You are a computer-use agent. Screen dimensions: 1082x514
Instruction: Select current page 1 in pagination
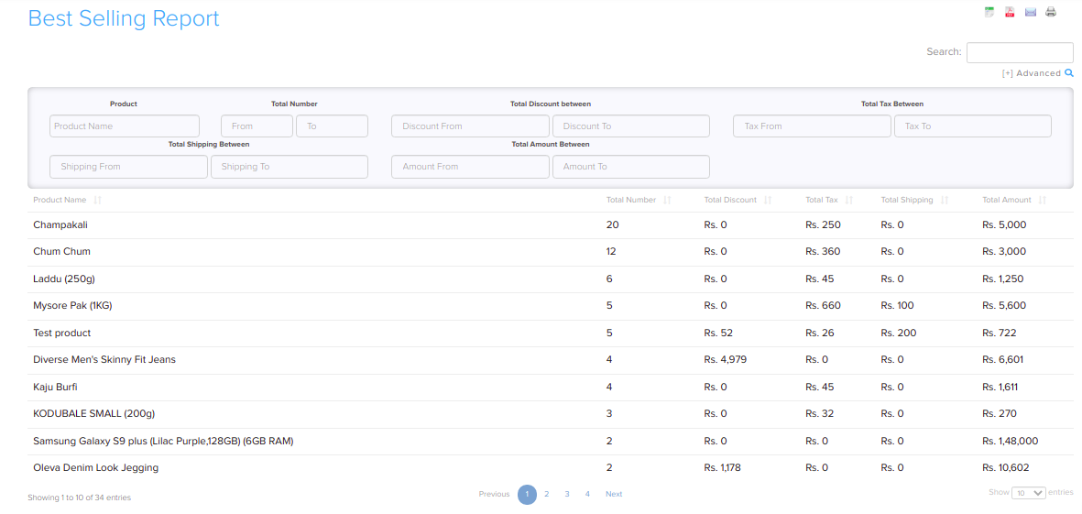(x=527, y=495)
